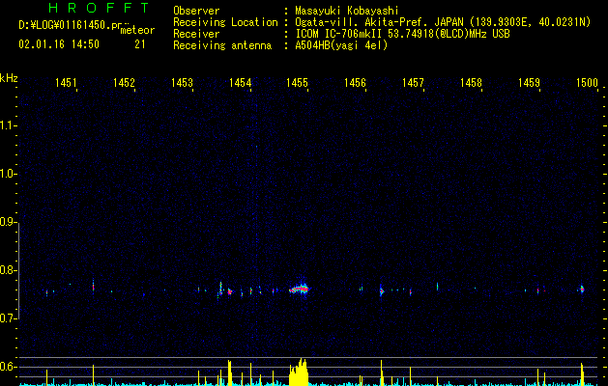Click the 1457 time axis label

(x=413, y=82)
